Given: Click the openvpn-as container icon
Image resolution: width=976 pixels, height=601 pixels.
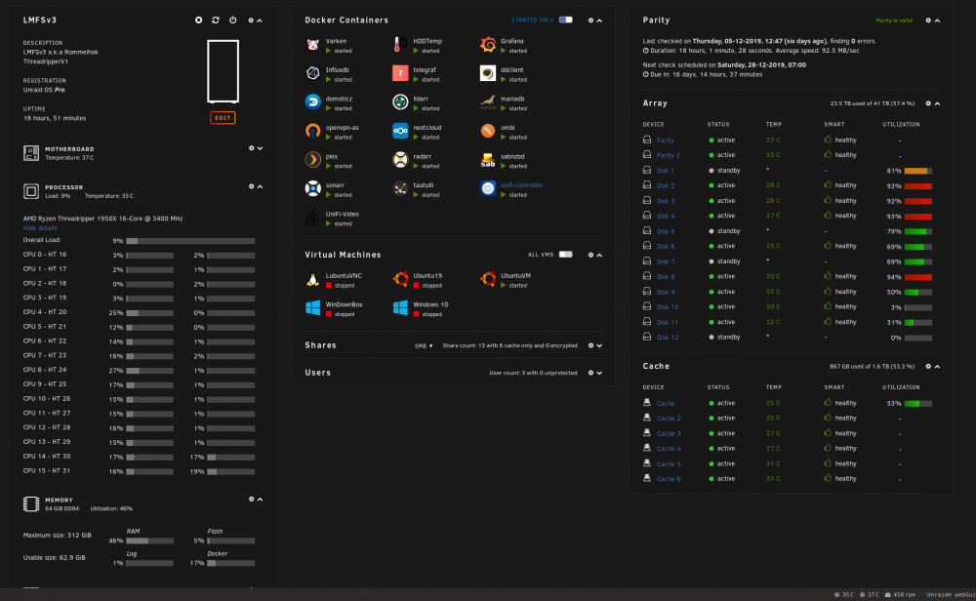Looking at the screenshot, I should click(313, 131).
